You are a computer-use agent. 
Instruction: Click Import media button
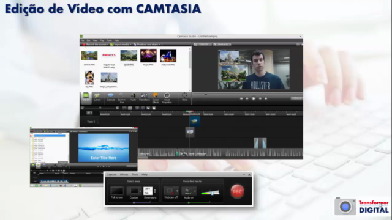pos(120,45)
